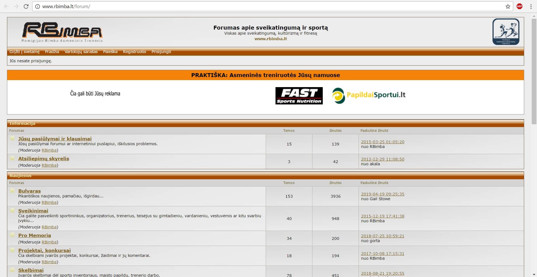
Task: Open last post dated 2015-03-25 01:05:20
Action: (x=383, y=142)
